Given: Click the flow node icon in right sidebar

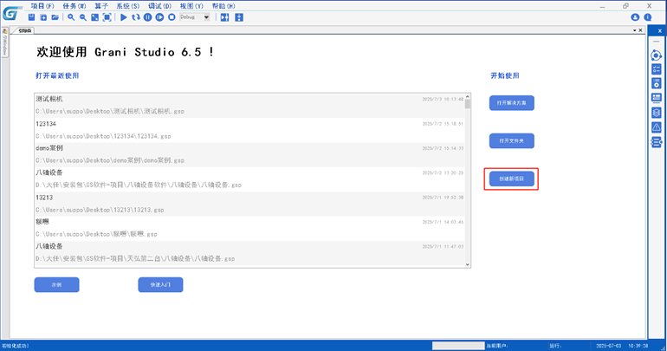Looking at the screenshot, I should coord(657,141).
